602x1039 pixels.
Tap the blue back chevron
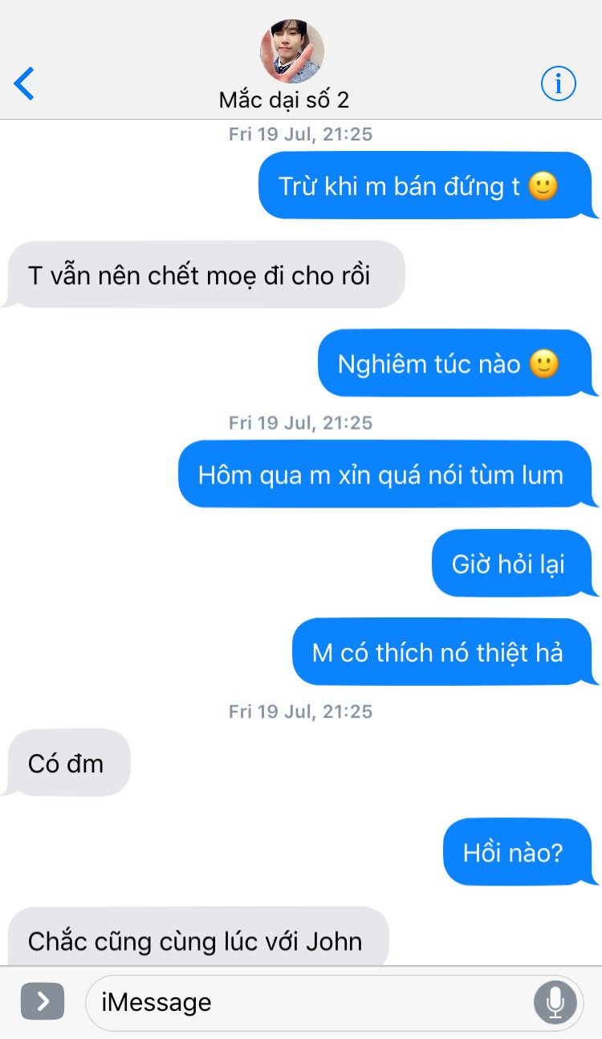24,84
